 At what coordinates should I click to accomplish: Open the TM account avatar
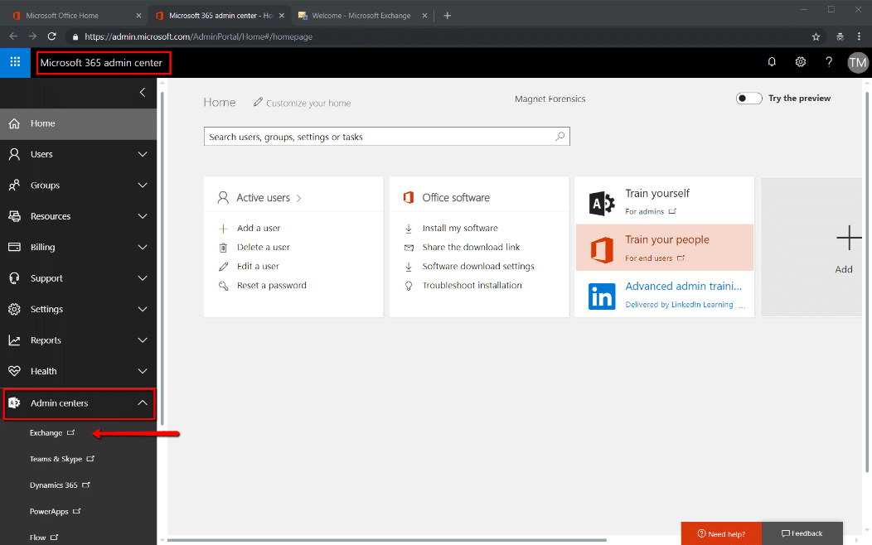tap(857, 63)
